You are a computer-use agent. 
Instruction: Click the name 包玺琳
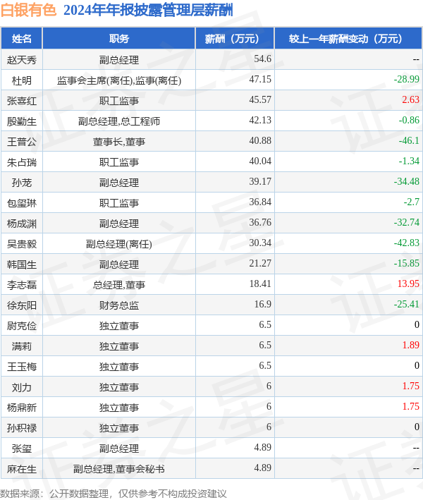22,203
